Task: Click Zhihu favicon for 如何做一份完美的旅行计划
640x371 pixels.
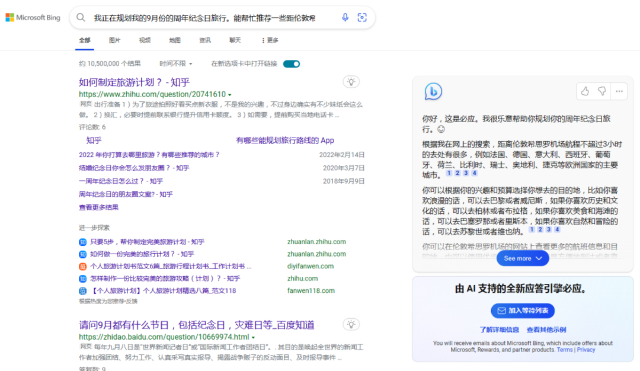Action: click(82, 254)
